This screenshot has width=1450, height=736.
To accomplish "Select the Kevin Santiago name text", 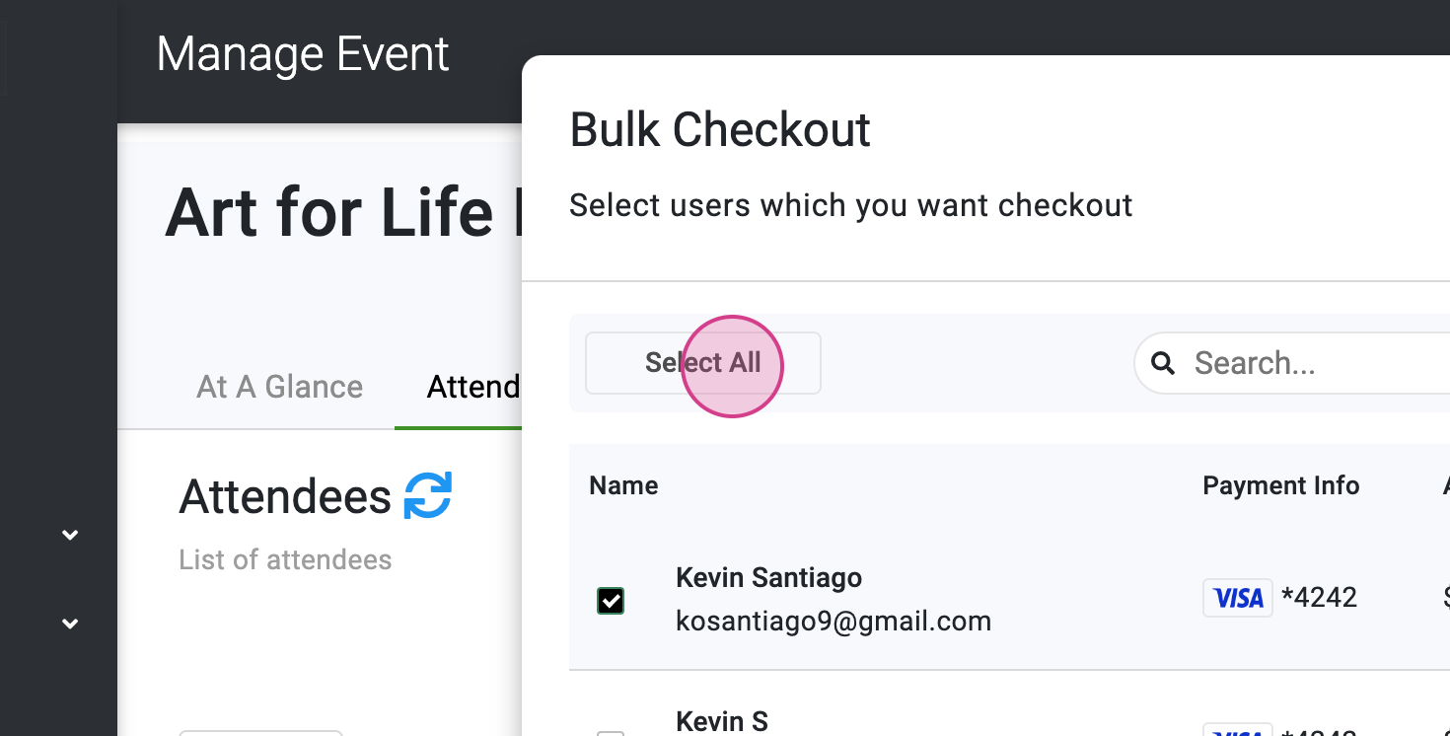I will point(768,578).
